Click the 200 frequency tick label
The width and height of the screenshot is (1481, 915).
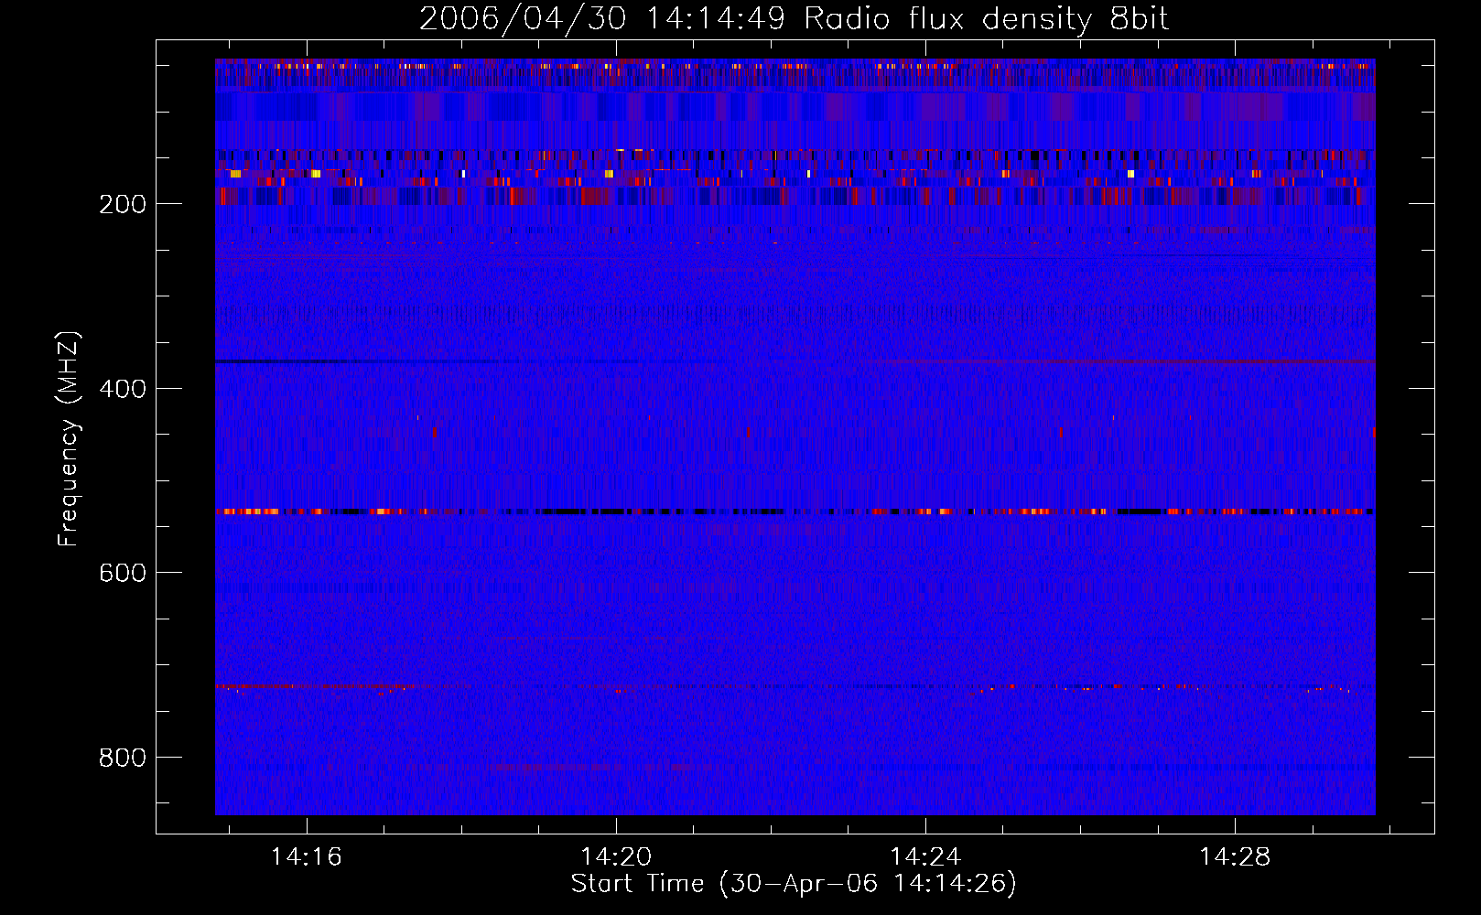click(123, 204)
